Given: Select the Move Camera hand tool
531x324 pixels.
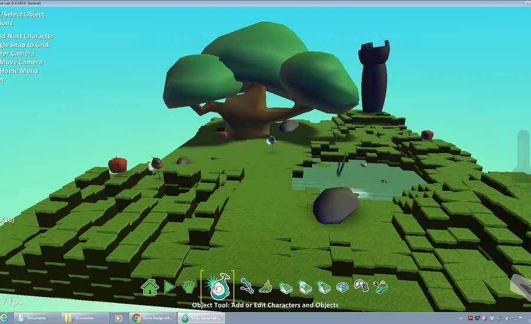Looking at the screenshot, I should coord(188,287).
